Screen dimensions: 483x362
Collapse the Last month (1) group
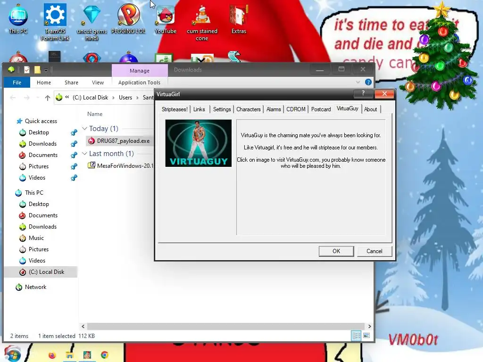tap(84, 153)
